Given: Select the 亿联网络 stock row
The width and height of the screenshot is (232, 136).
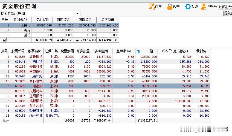Looking at the screenshot, I should (105, 76).
